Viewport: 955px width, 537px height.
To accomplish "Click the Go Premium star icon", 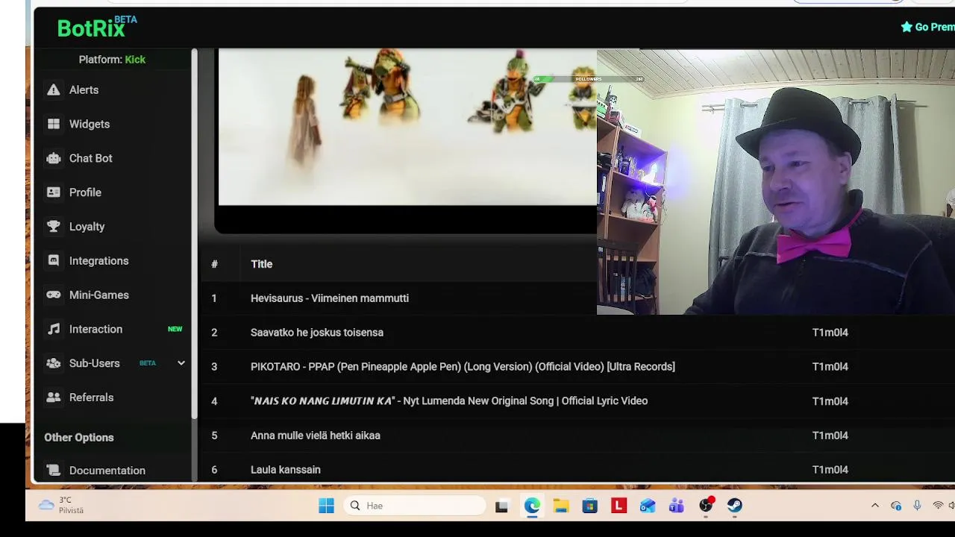I will pyautogui.click(x=907, y=27).
